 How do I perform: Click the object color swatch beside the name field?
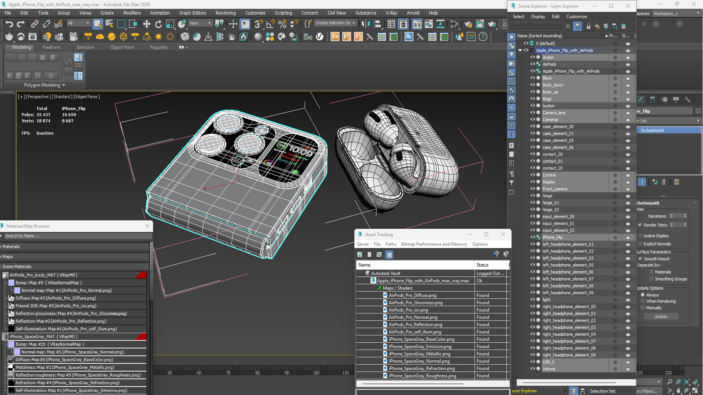[698, 111]
